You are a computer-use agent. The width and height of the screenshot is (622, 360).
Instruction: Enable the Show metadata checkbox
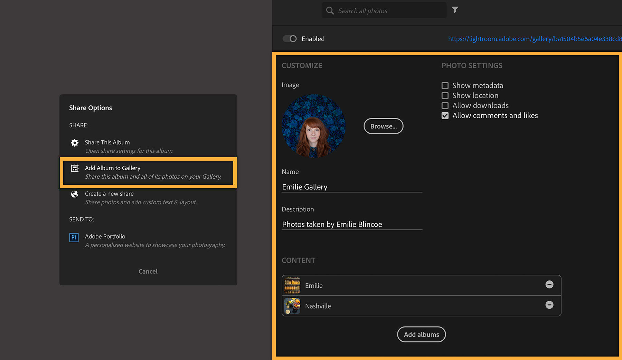445,85
